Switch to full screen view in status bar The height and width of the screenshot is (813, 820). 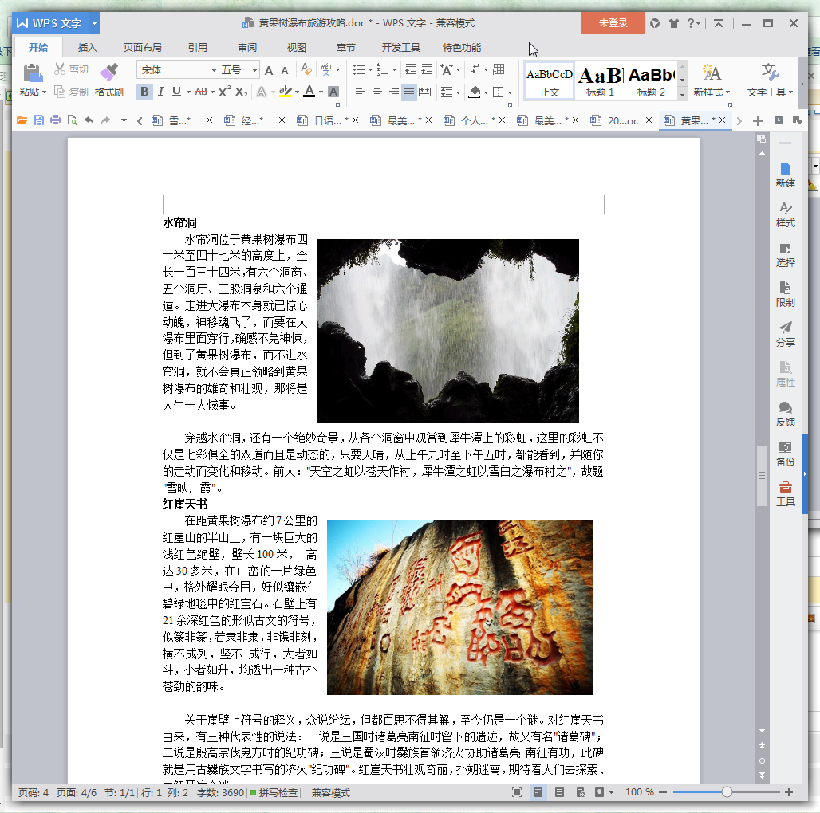517,792
